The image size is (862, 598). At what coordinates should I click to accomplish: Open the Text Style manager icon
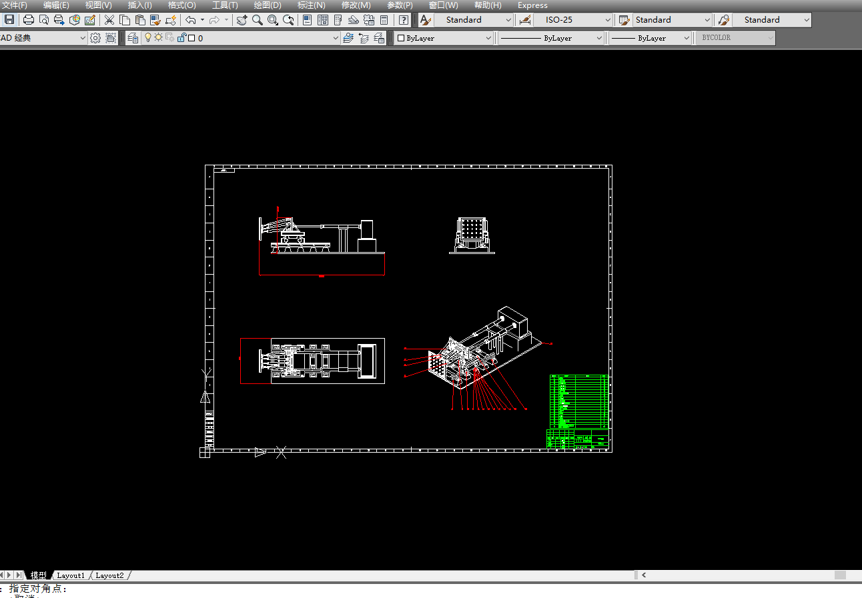pyautogui.click(x=425, y=20)
